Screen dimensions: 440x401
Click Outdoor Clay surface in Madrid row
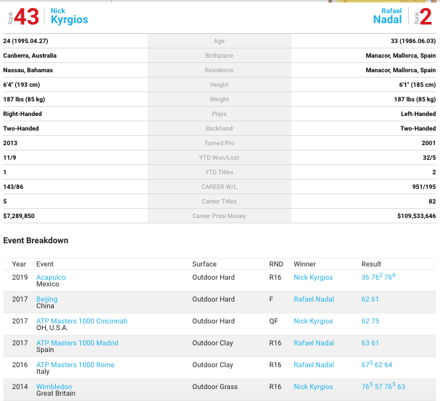pos(213,343)
